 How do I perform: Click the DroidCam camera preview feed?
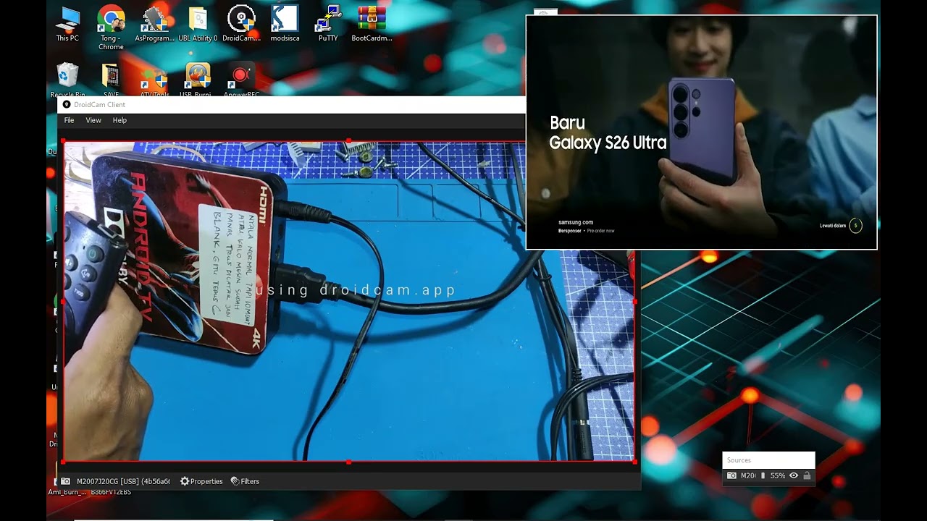[348, 301]
